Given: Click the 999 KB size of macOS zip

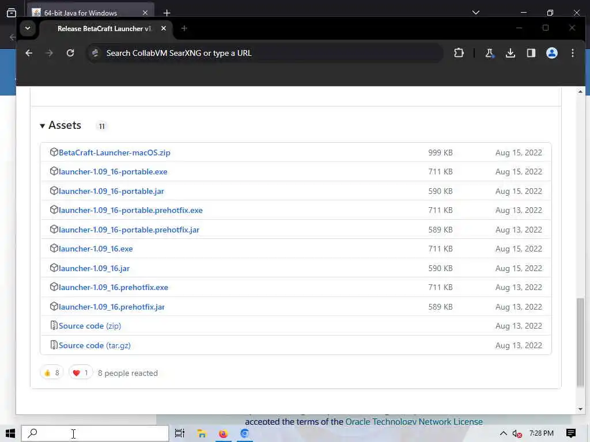Looking at the screenshot, I should tap(440, 153).
